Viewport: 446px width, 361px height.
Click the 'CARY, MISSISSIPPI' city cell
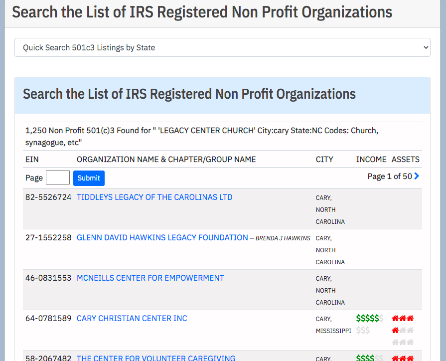click(333, 325)
